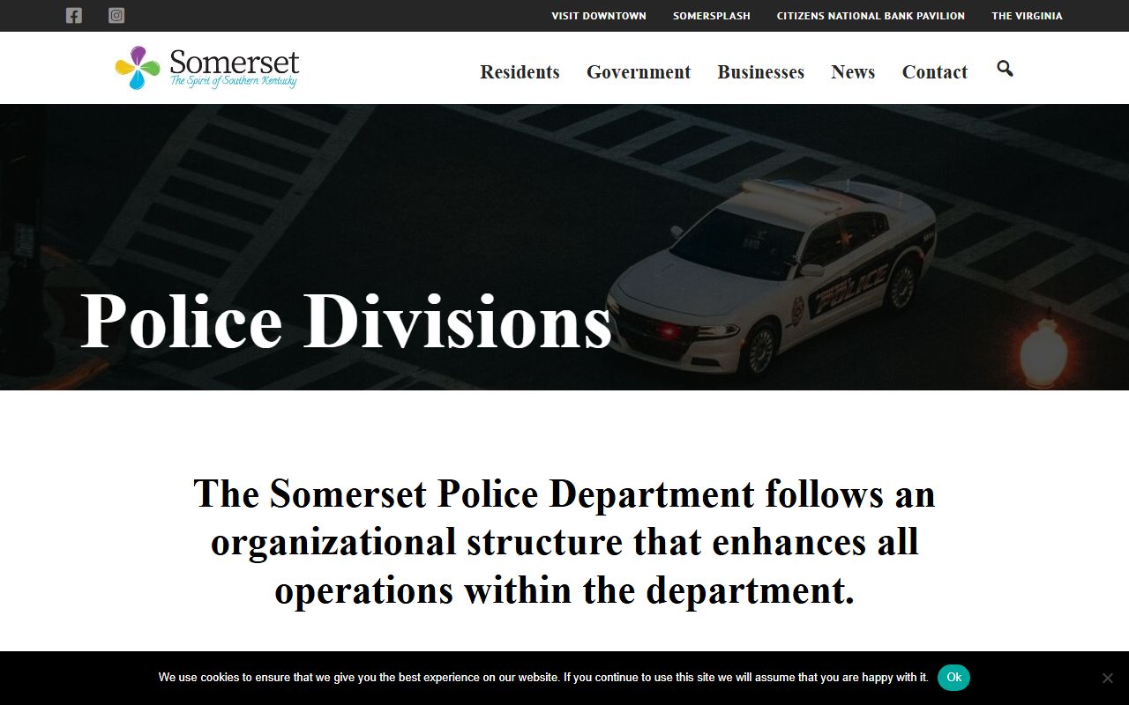Screen dimensions: 1129x705
Task: Follow the SomerSplash link
Action: pos(712,16)
